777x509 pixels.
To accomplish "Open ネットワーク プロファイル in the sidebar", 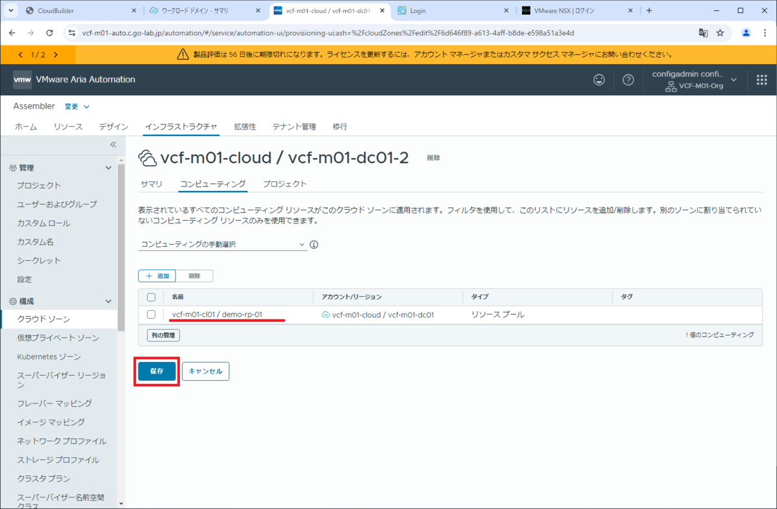I will (62, 441).
